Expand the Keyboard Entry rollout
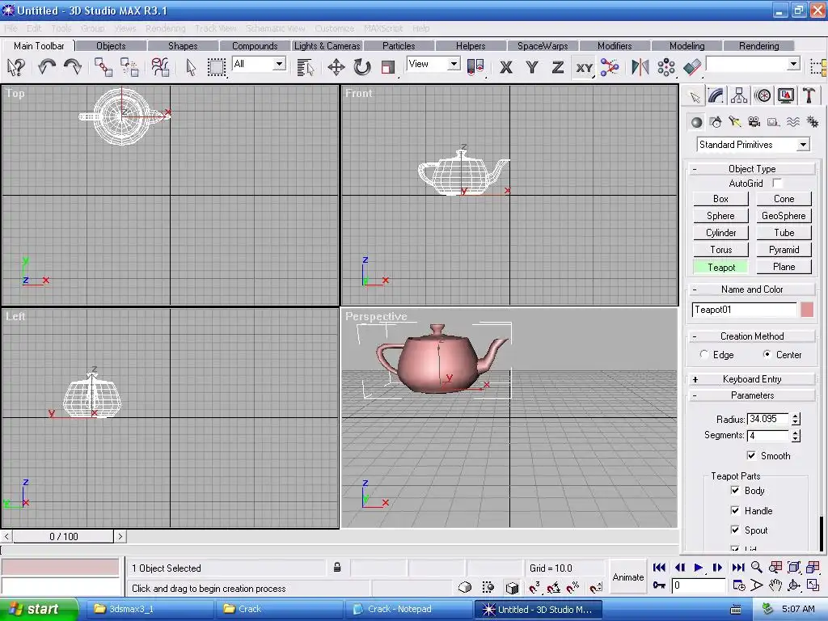 click(752, 379)
